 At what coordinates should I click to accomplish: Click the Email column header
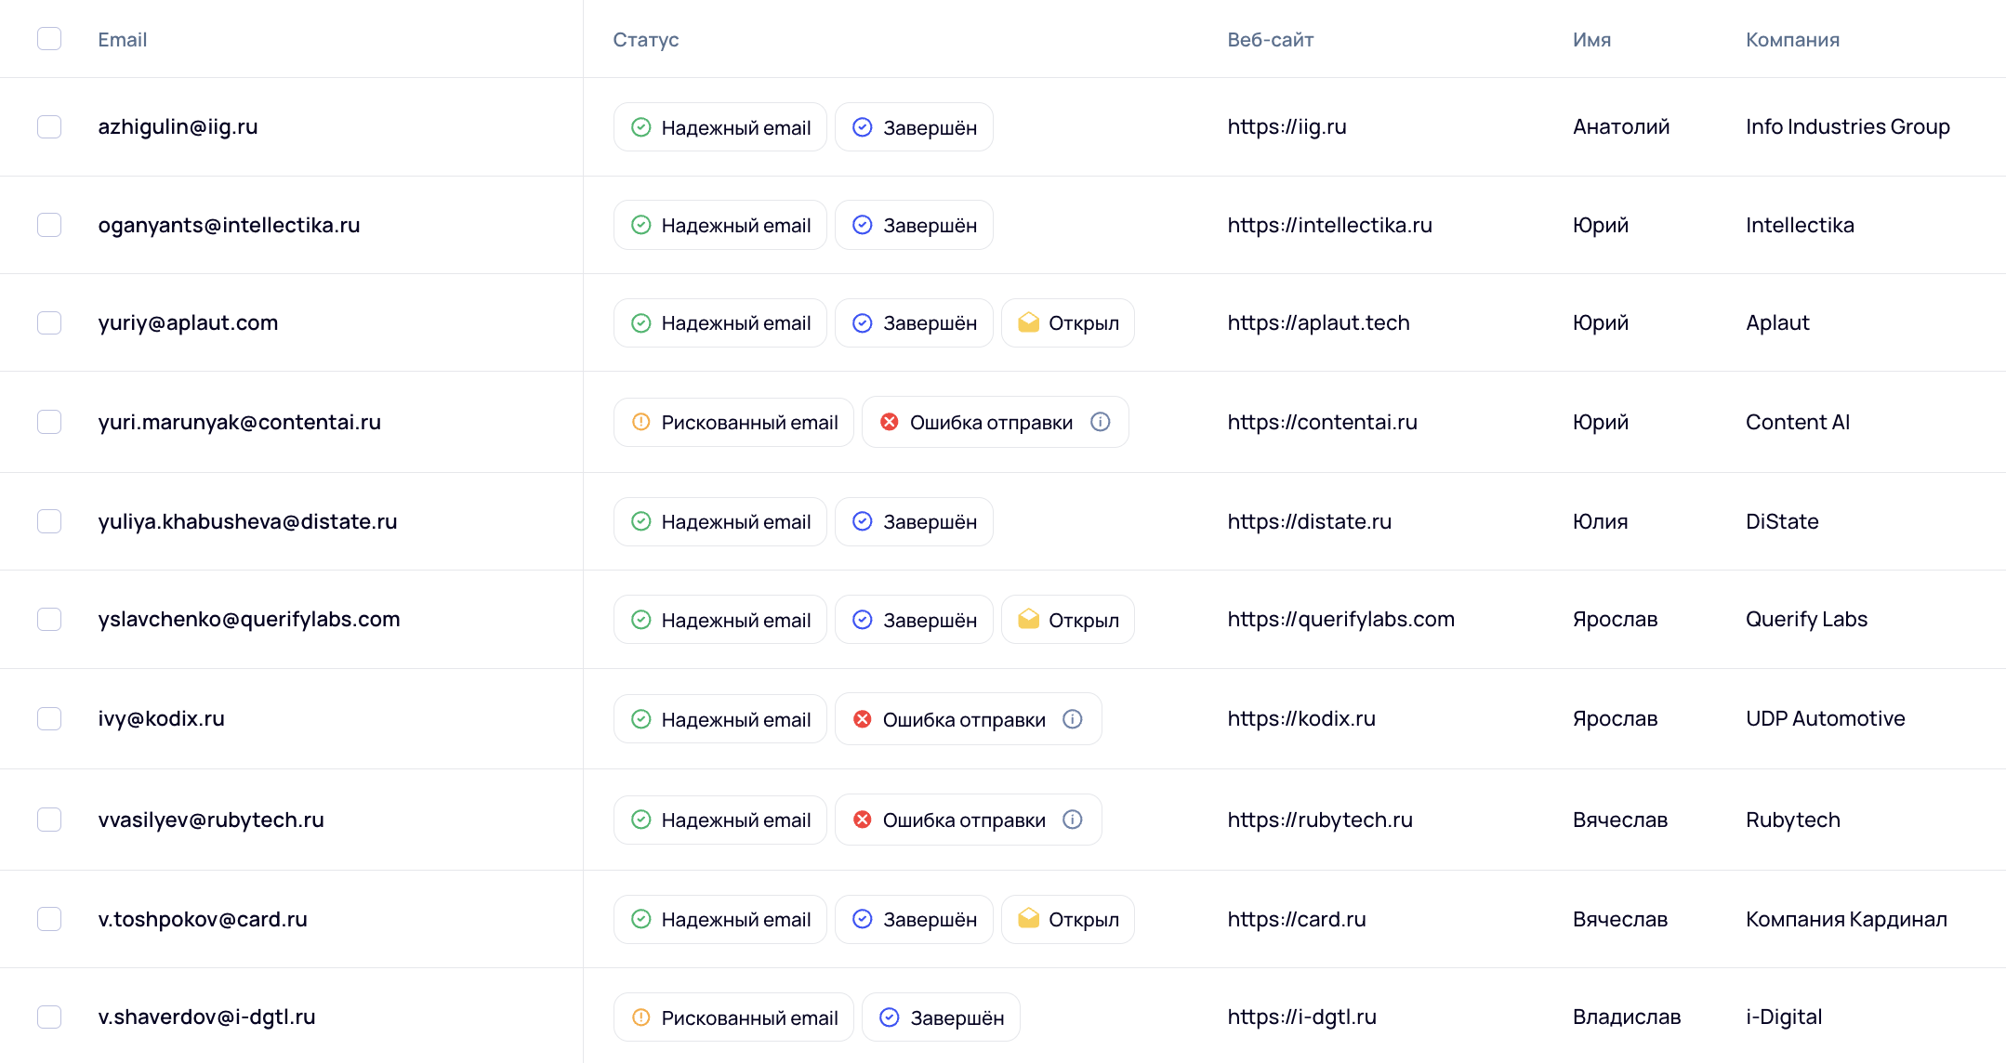123,40
